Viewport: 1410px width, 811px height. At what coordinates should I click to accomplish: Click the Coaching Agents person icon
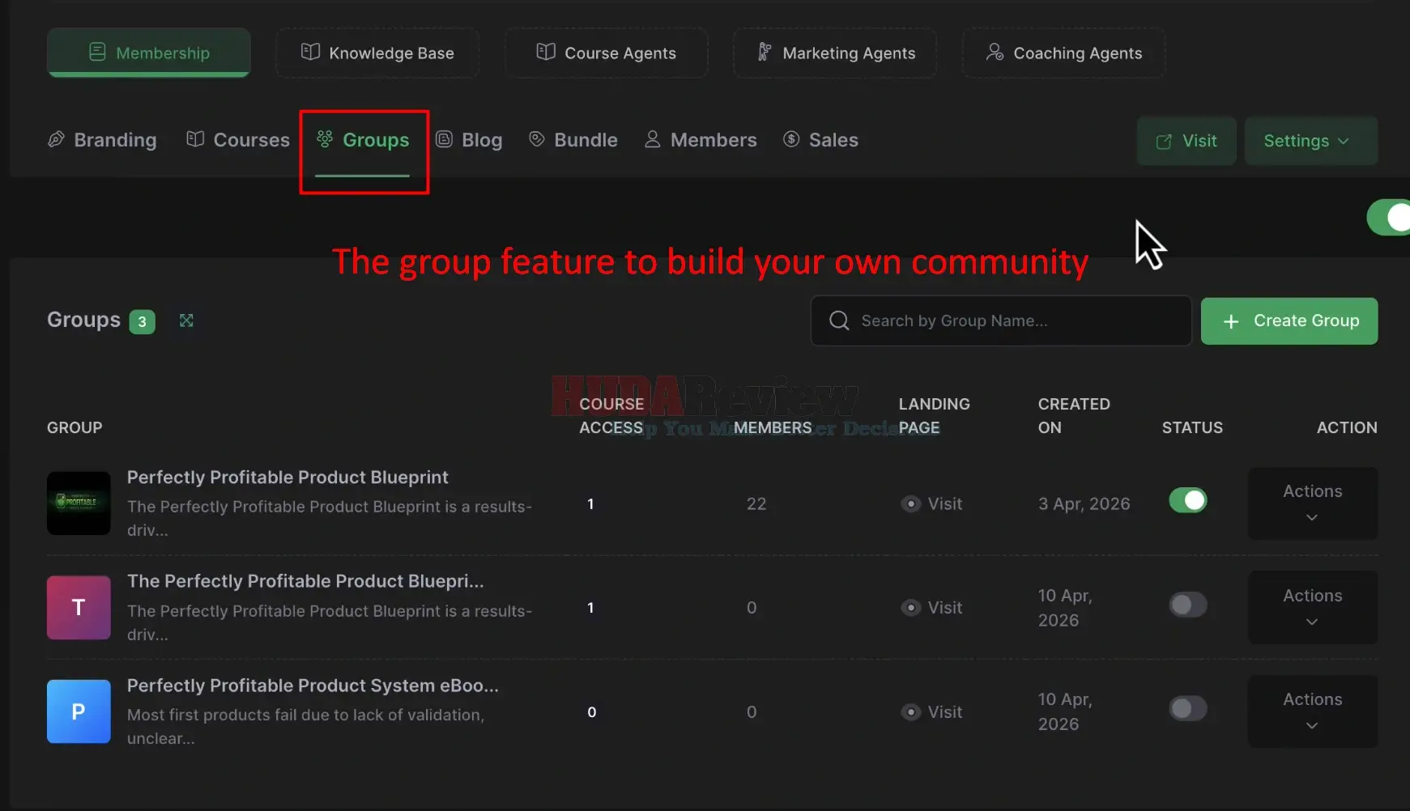(995, 52)
